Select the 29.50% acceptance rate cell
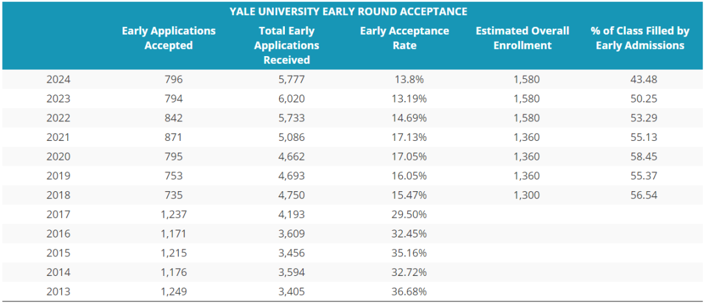 tap(409, 214)
